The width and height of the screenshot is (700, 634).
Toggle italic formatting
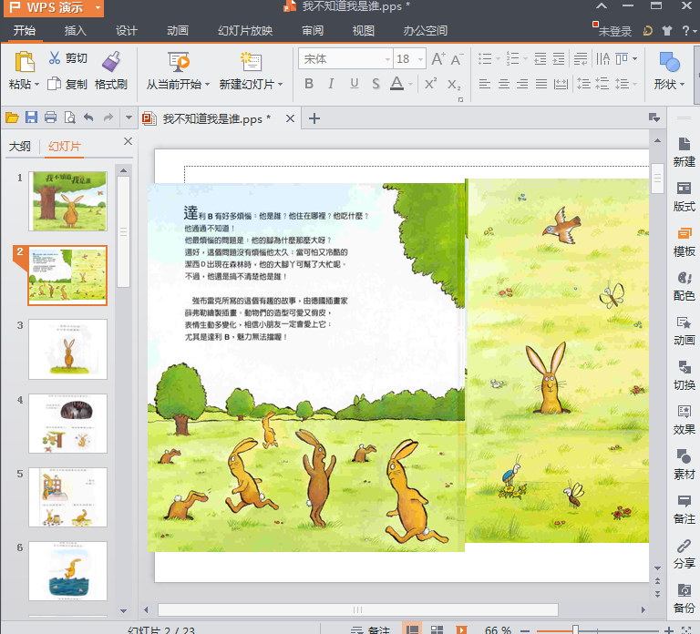tap(330, 84)
